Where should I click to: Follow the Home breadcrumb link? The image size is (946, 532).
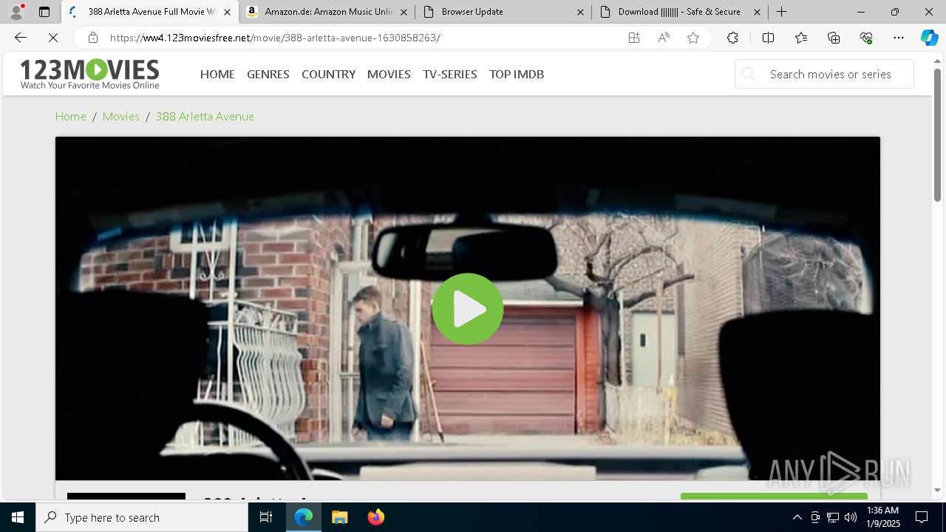(71, 116)
